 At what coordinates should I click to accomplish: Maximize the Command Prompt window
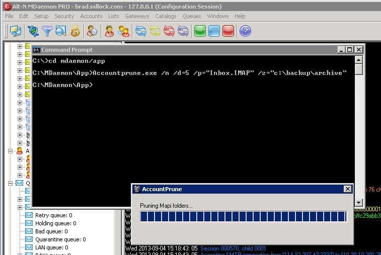click(350, 50)
